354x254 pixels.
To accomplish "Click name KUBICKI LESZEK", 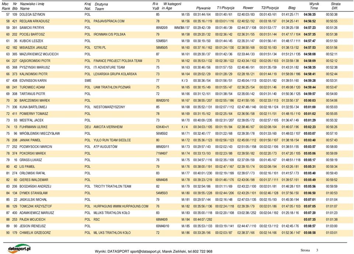I will pos(31,41).
